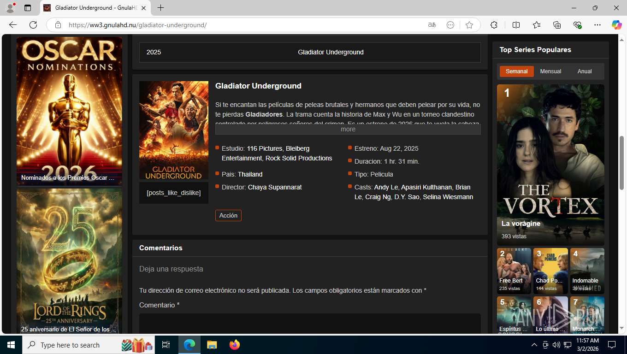Launch the Copilot sidebar icon

617,25
